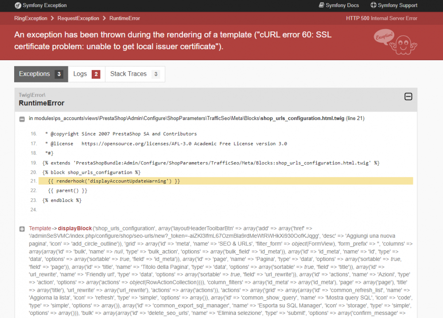443x318 pixels.
Task: Jump to RingException in breadcrumb
Action: (x=31, y=18)
